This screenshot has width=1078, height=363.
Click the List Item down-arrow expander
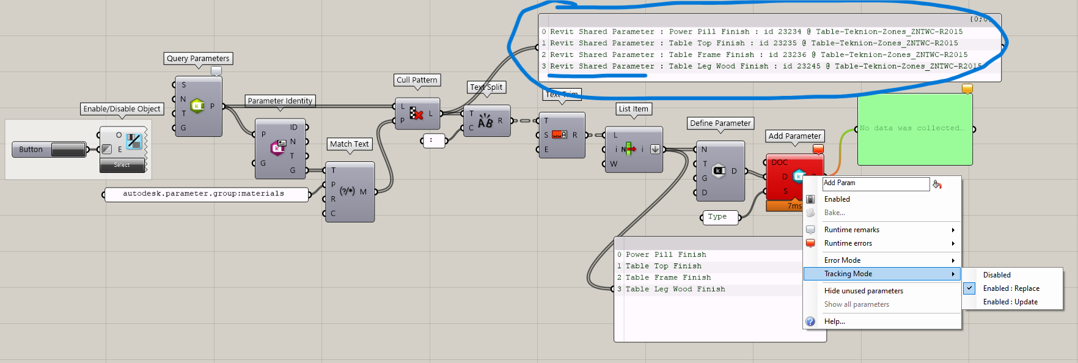(x=655, y=149)
